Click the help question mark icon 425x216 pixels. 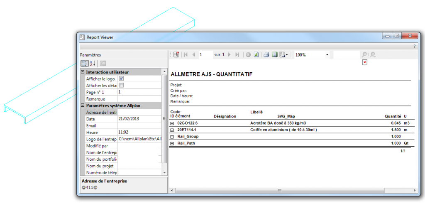[x=415, y=47]
